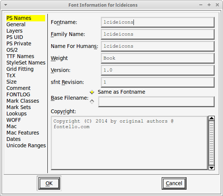223x196 pixels.
Task: Show the Dates section
Action: coord(14,139)
